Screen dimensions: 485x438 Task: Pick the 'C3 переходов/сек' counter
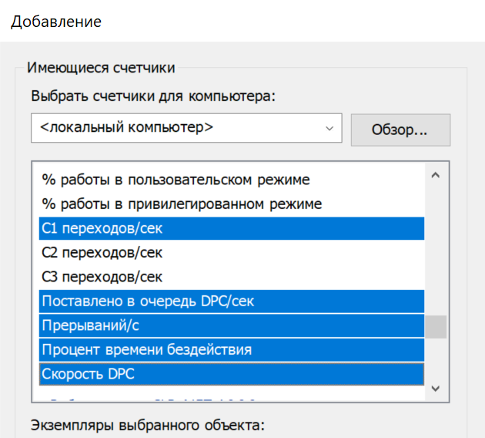[x=102, y=276]
